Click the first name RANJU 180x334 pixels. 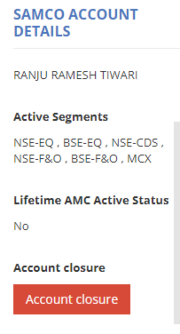30,75
